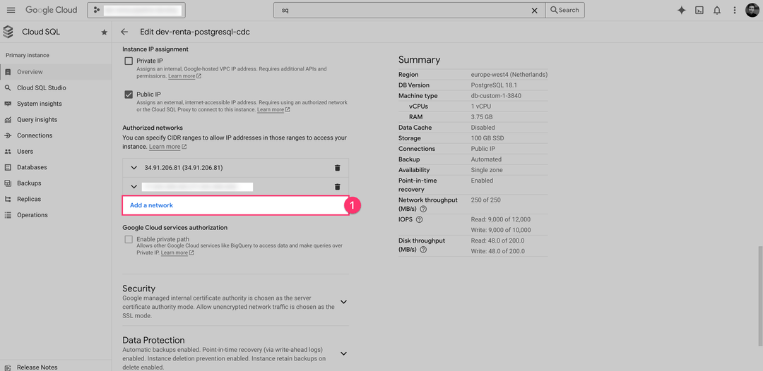Click Add a network
This screenshot has width=763, height=371.
[151, 205]
